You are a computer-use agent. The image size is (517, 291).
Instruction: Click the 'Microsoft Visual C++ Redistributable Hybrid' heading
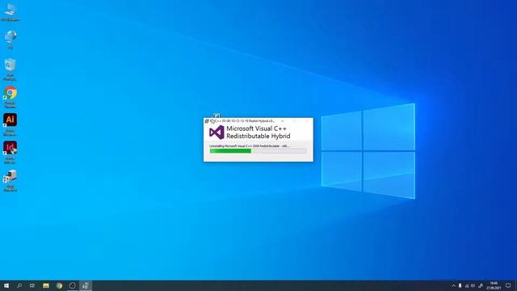click(258, 133)
